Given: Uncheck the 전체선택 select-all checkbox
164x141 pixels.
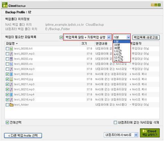Looking at the screenshot, I should coord(7,122).
